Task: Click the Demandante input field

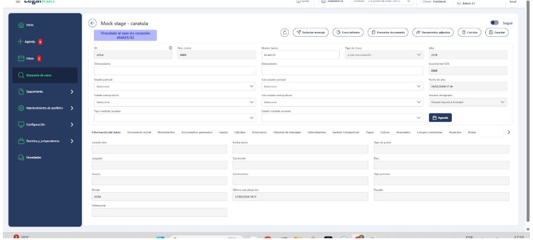Action: pos(174,70)
